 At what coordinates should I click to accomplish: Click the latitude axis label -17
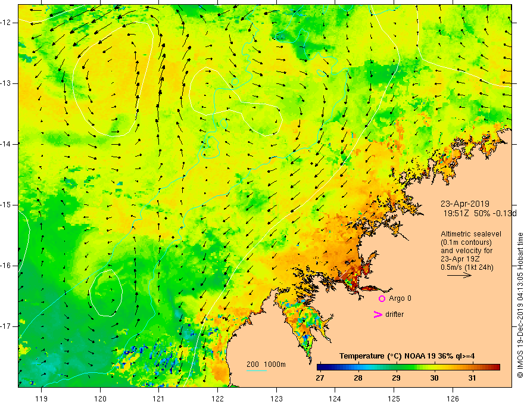(6, 326)
